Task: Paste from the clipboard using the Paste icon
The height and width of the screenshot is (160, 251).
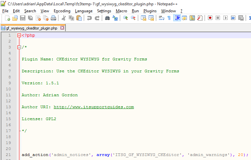Action: [x=79, y=18]
